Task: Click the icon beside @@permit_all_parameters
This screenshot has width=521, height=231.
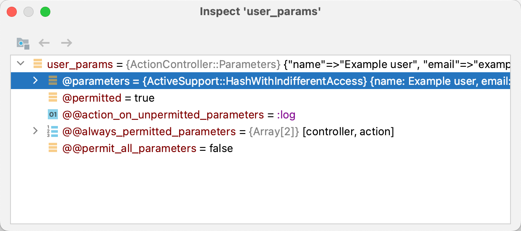Action: 53,148
